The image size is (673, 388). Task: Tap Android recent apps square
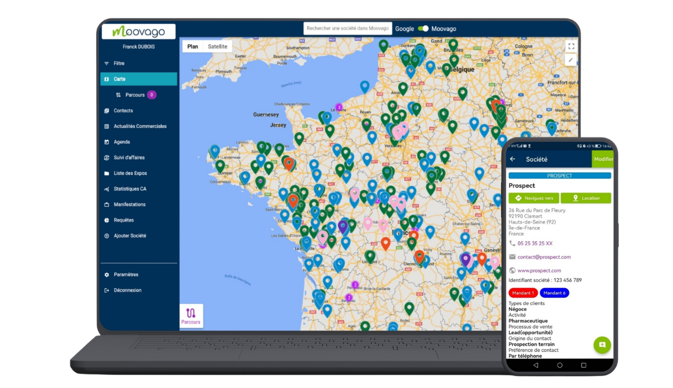coord(583,365)
